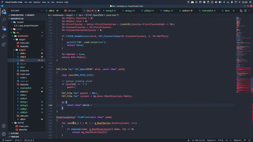
Task: Collapse the stage2 folder
Action: coord(26,50)
